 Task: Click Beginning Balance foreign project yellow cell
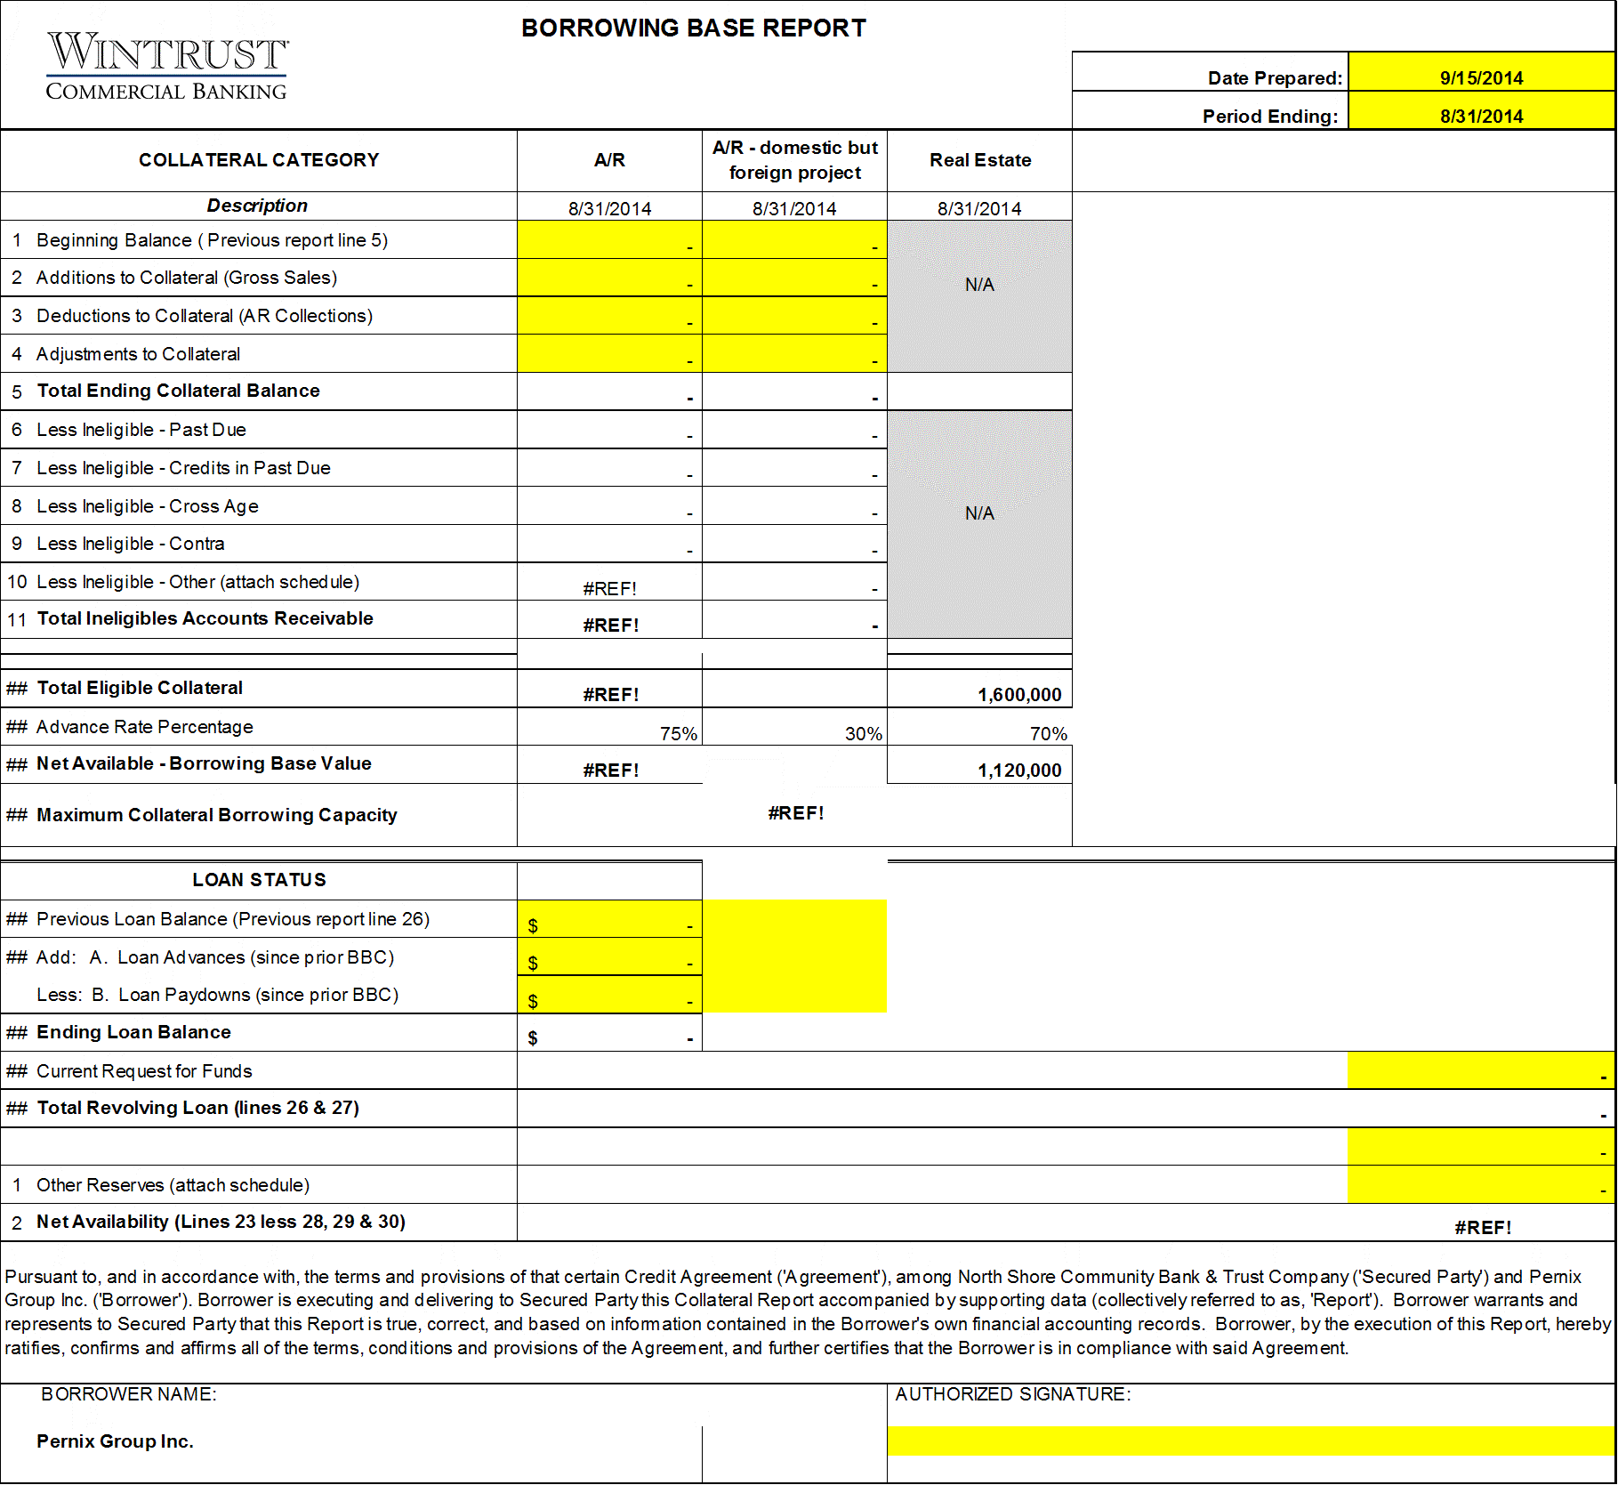tap(794, 239)
